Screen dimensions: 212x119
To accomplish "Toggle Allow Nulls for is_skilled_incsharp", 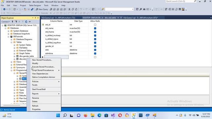I will (x=95, y=35).
